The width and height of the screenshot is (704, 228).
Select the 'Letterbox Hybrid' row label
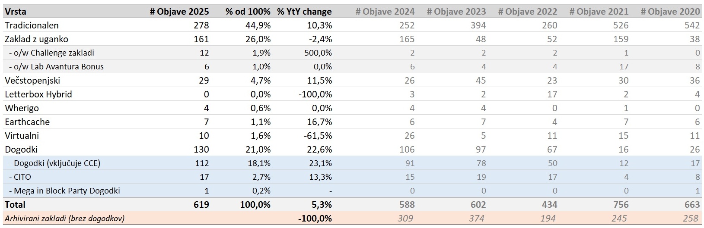coord(38,94)
